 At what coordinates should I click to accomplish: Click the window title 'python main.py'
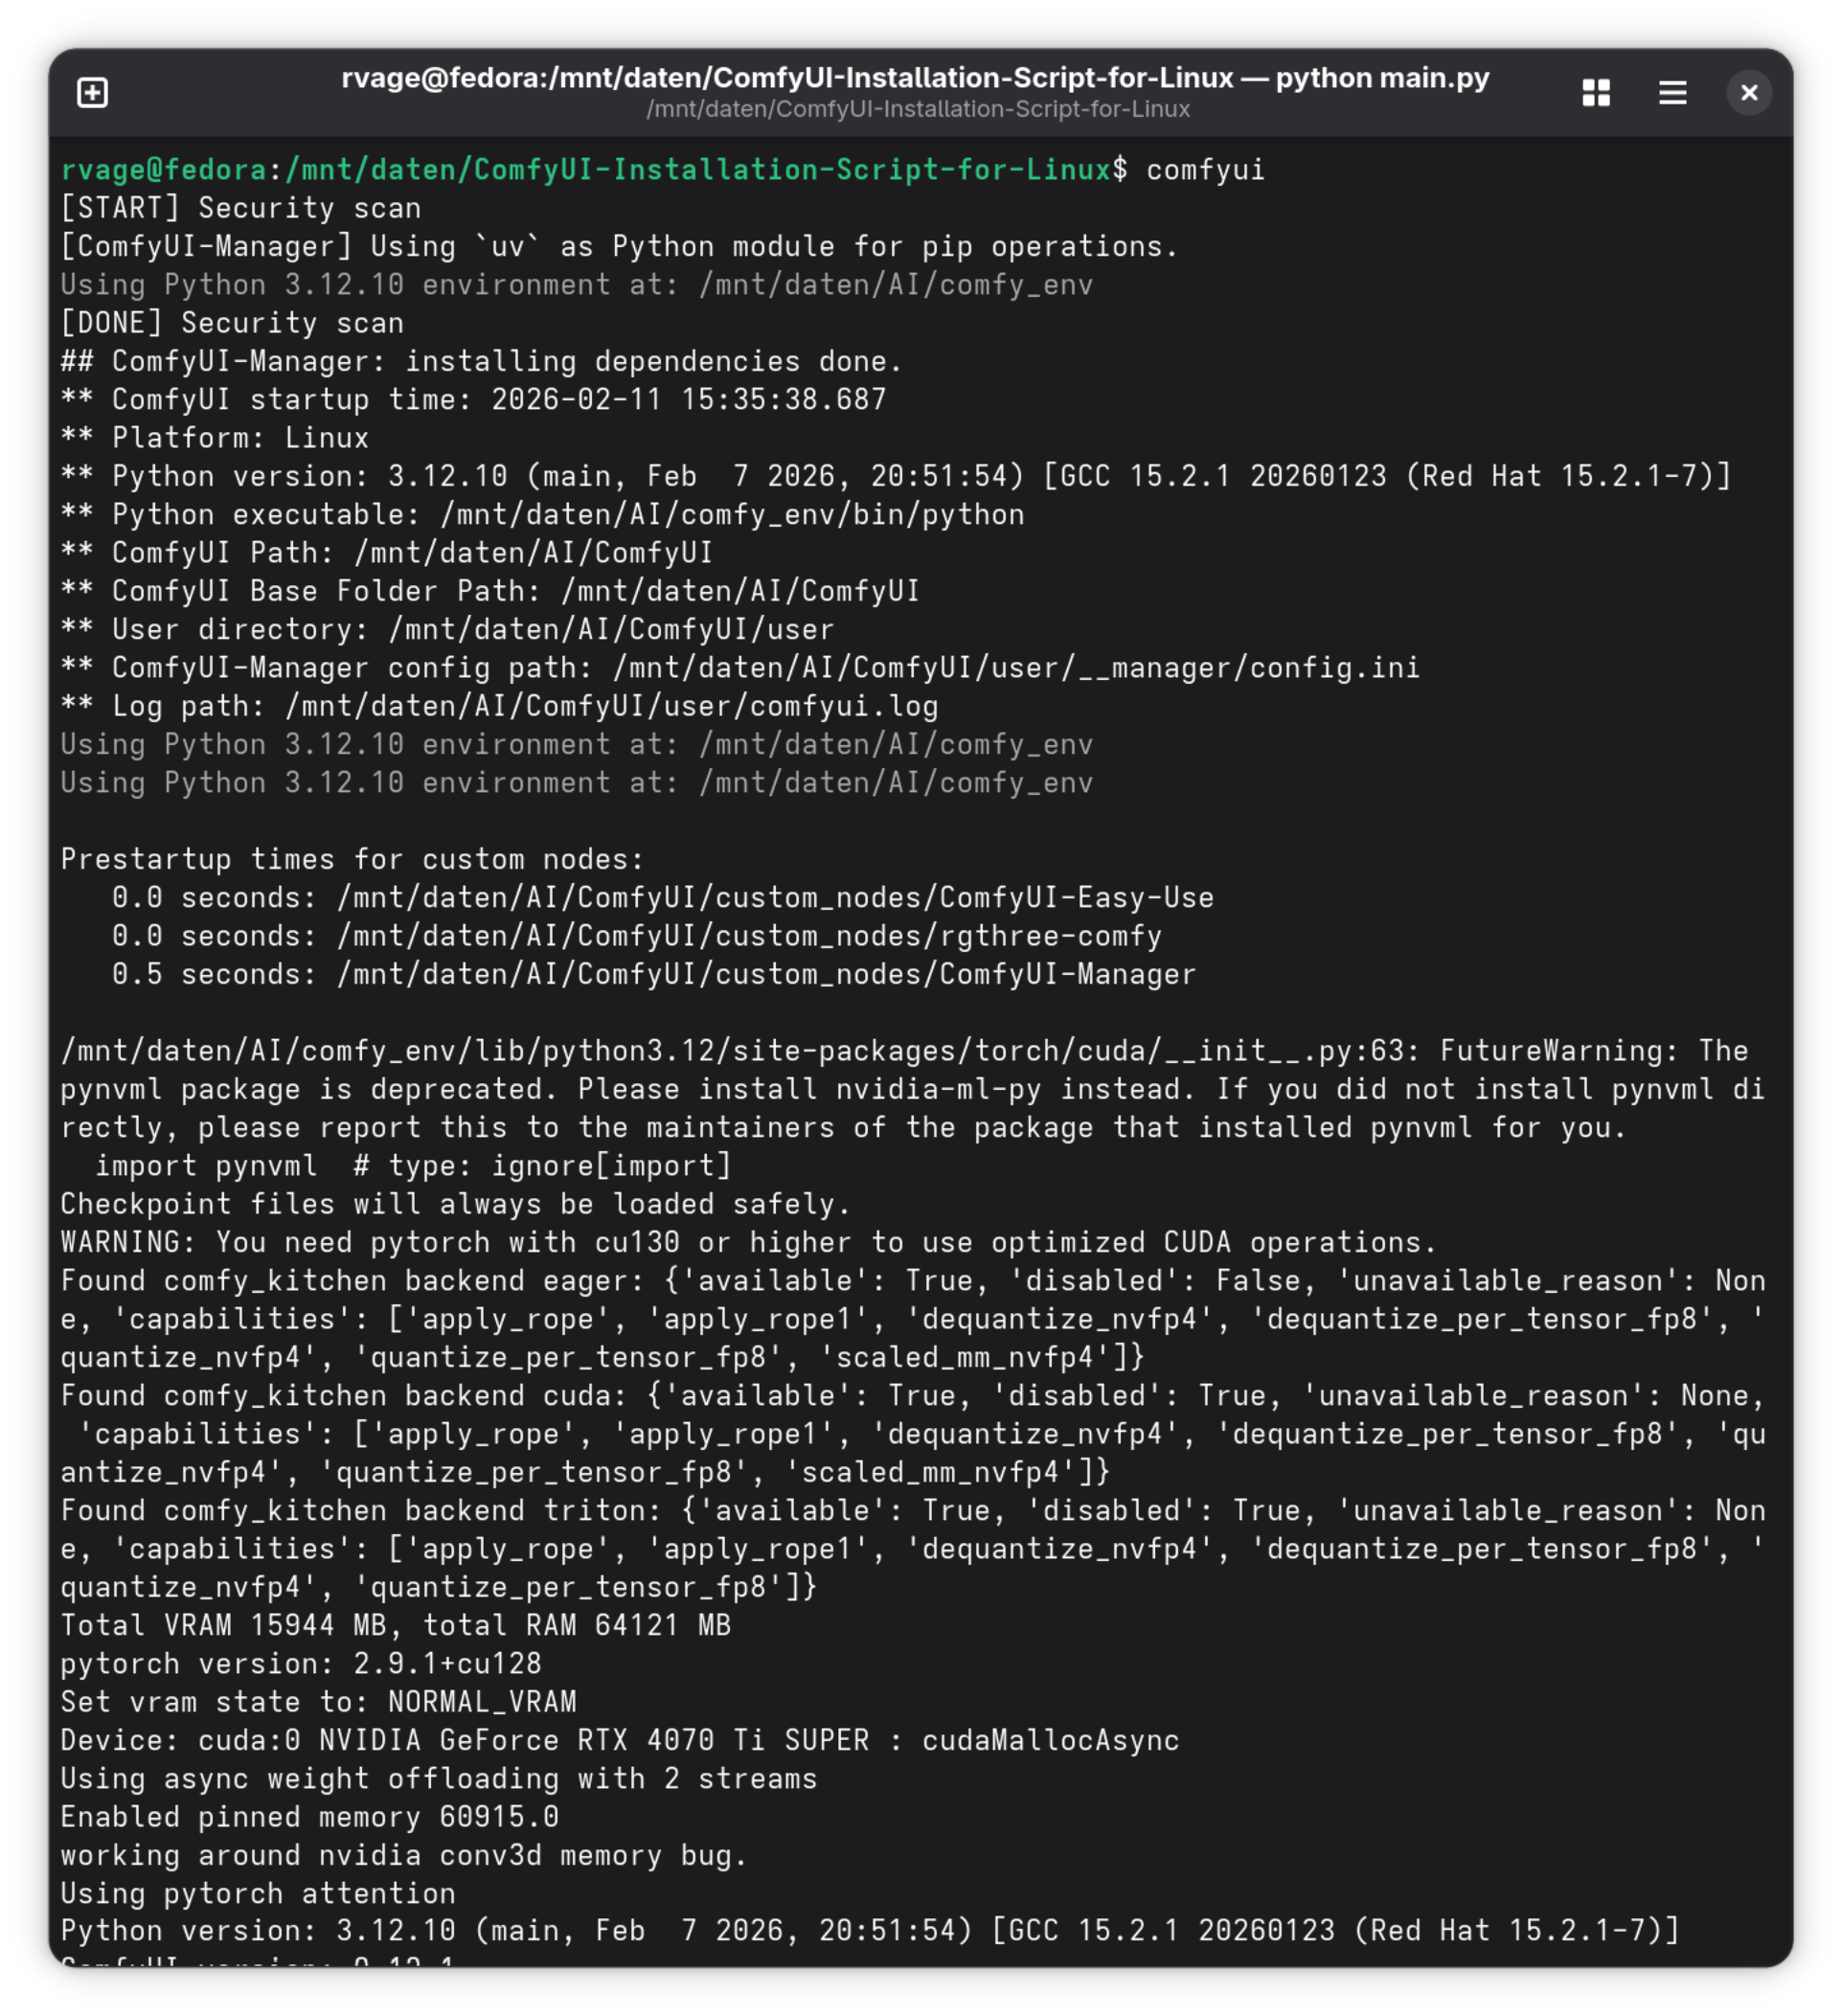coord(1382,78)
